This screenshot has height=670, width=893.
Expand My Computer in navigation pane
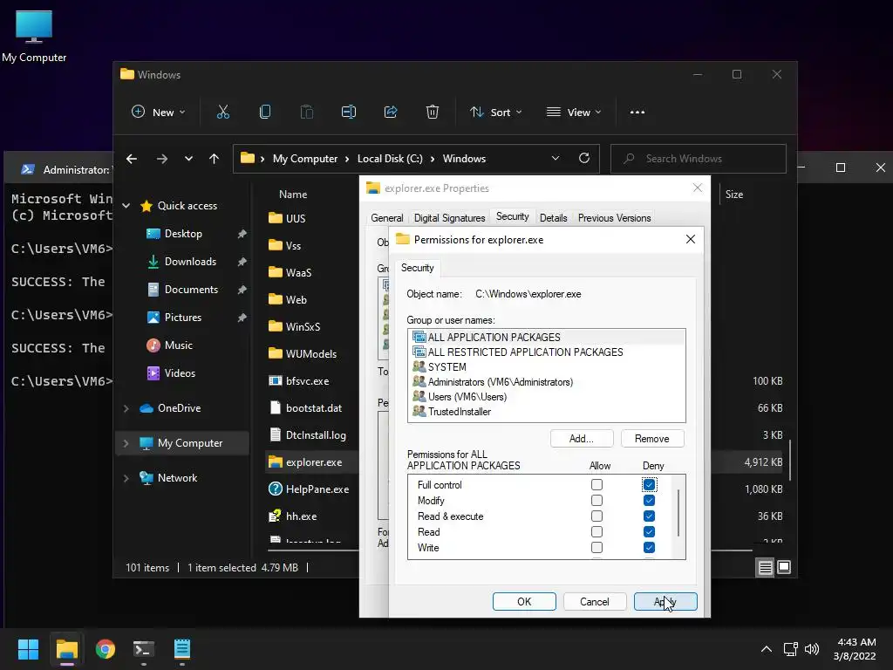126,443
